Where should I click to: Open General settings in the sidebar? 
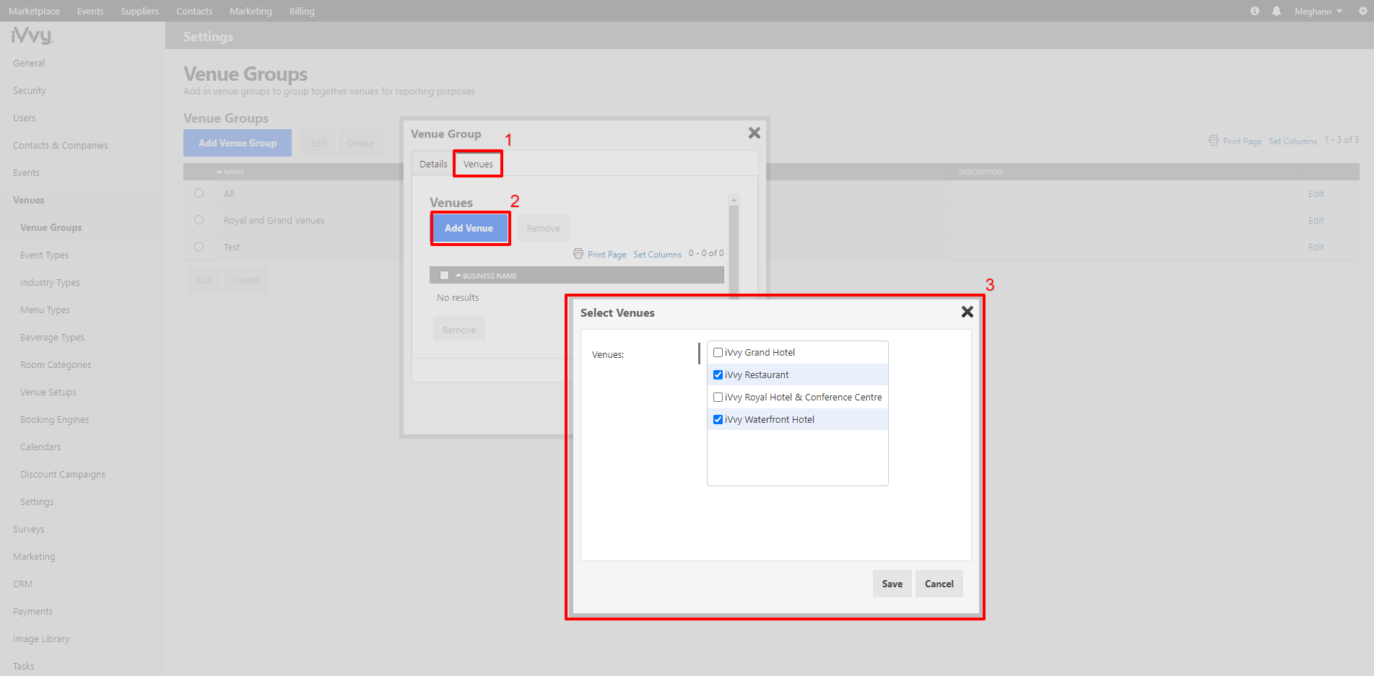coord(29,63)
